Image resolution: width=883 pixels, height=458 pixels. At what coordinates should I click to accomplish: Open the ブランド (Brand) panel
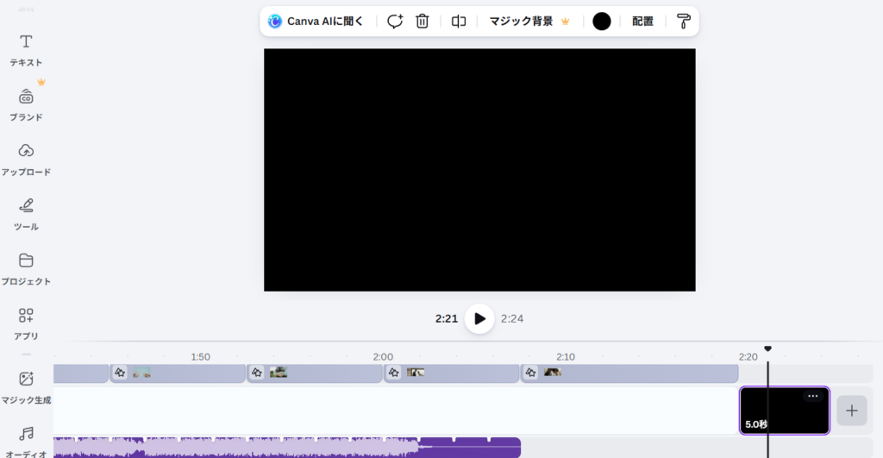tap(26, 104)
